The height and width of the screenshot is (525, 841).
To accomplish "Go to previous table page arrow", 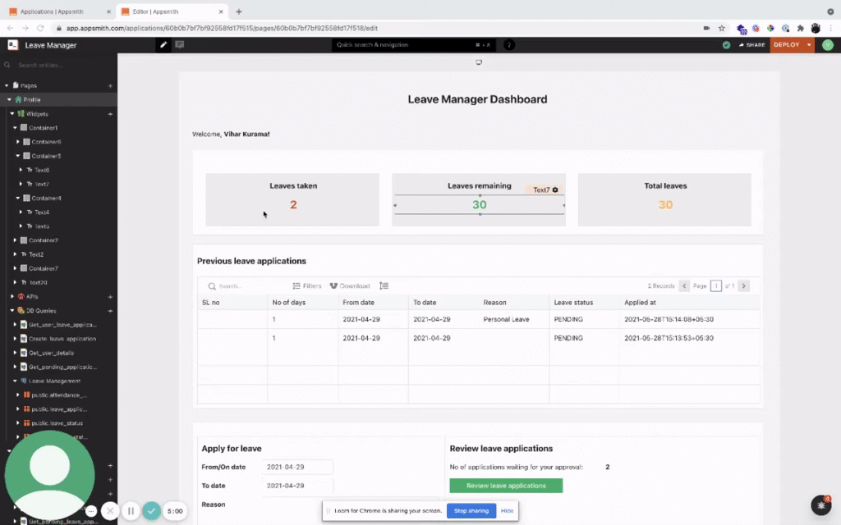I will tap(684, 286).
